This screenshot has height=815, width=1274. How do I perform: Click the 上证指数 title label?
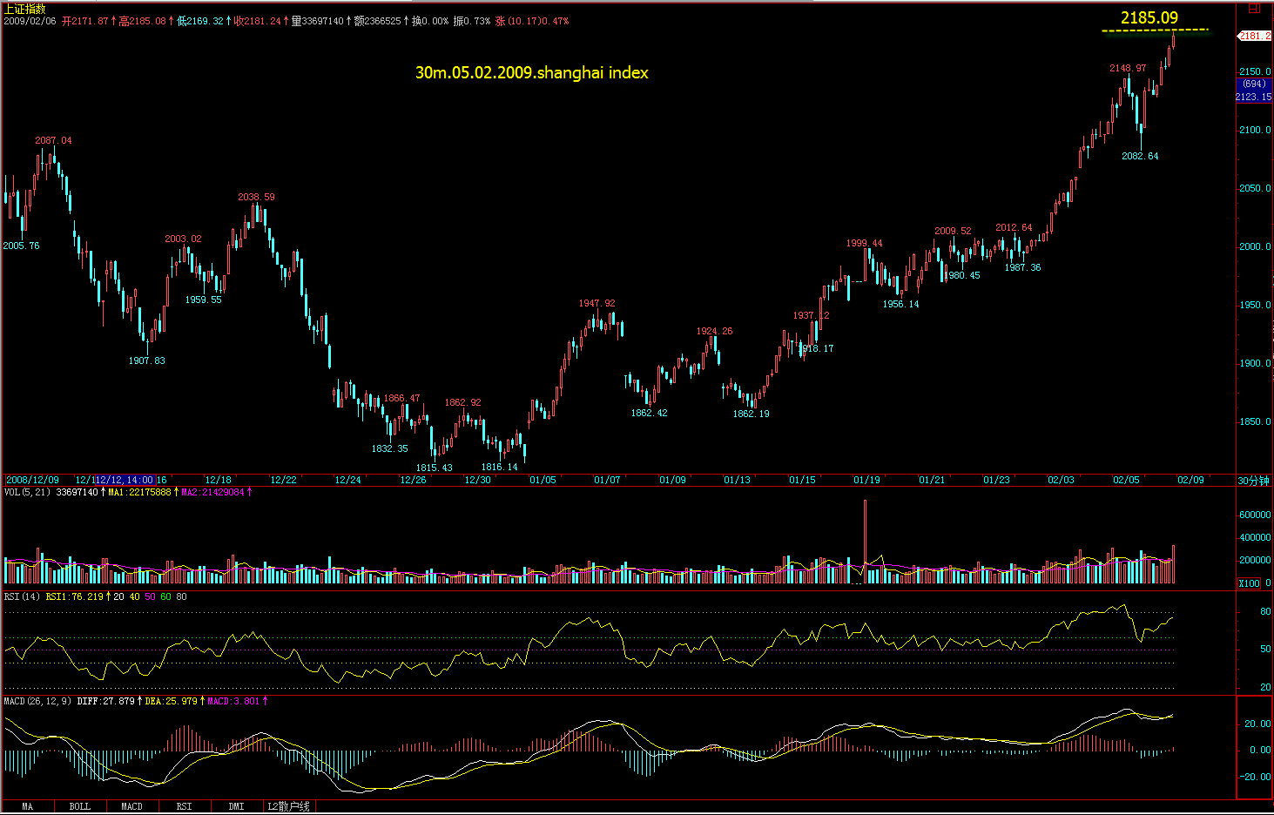point(25,9)
